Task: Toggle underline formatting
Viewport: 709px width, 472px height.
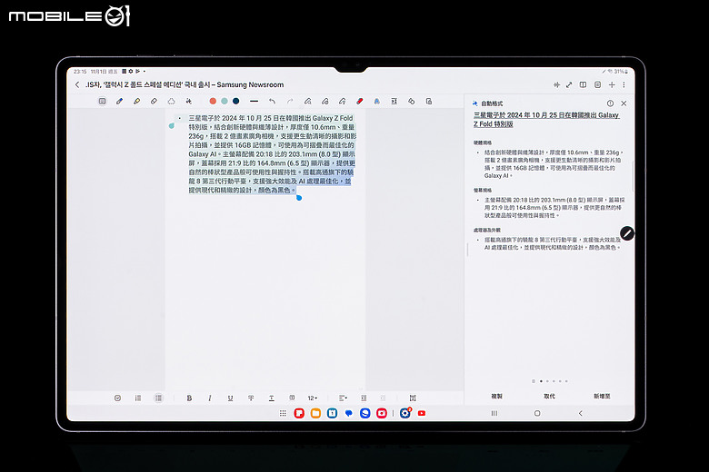Action: pos(231,398)
